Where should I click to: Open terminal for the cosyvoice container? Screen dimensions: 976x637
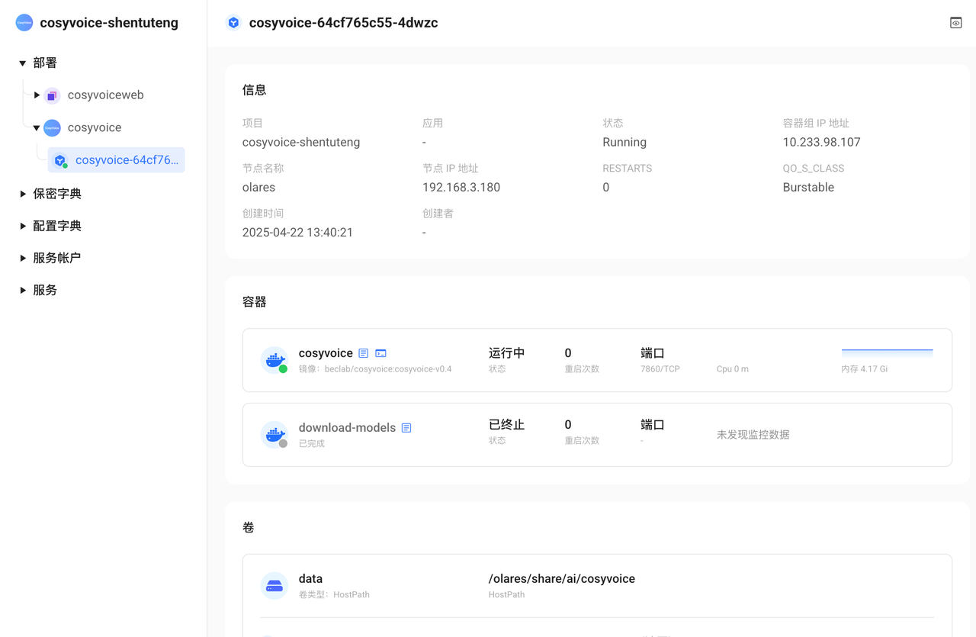(x=380, y=353)
